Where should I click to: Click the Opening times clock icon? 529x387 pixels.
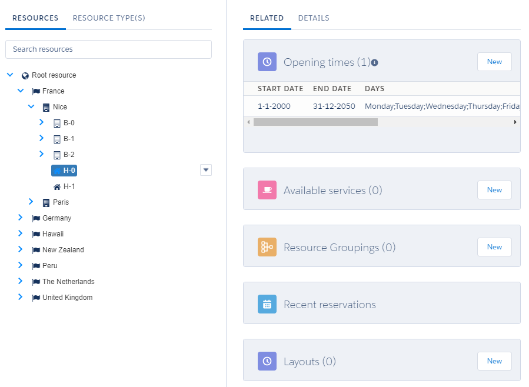[267, 62]
